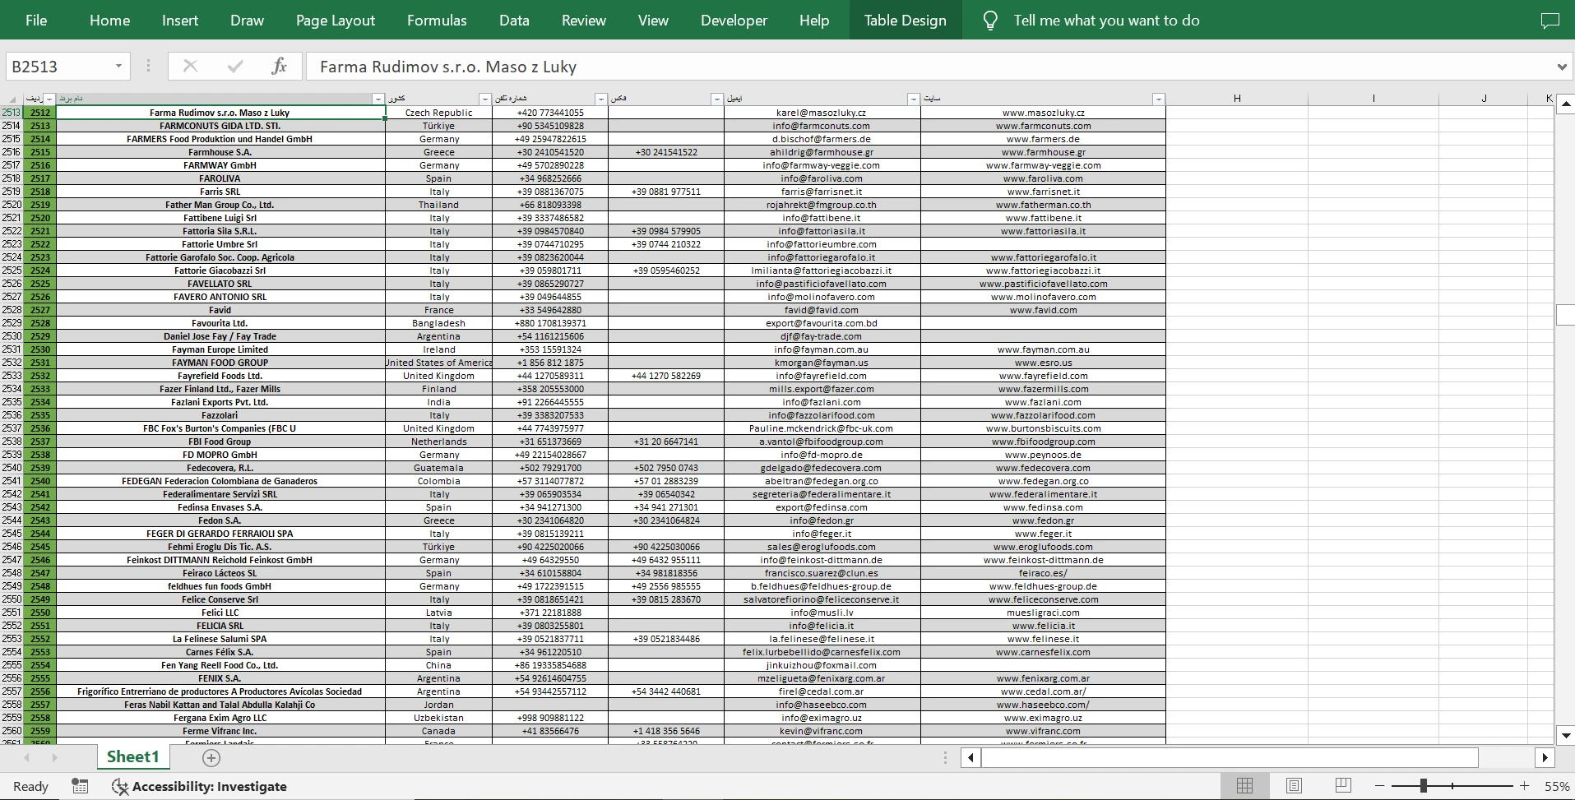
Task: Click the zoom slider handle
Action: (x=1423, y=786)
